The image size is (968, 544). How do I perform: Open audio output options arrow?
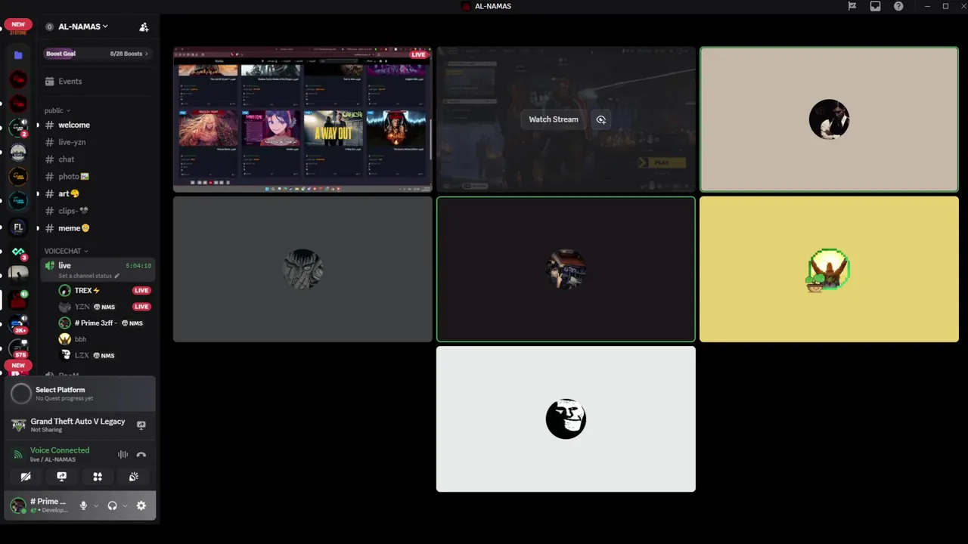(x=125, y=505)
